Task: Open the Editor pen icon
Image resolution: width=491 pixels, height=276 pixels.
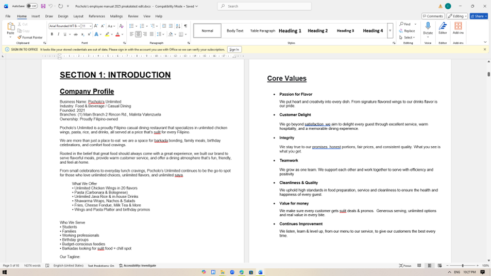Action: (443, 27)
